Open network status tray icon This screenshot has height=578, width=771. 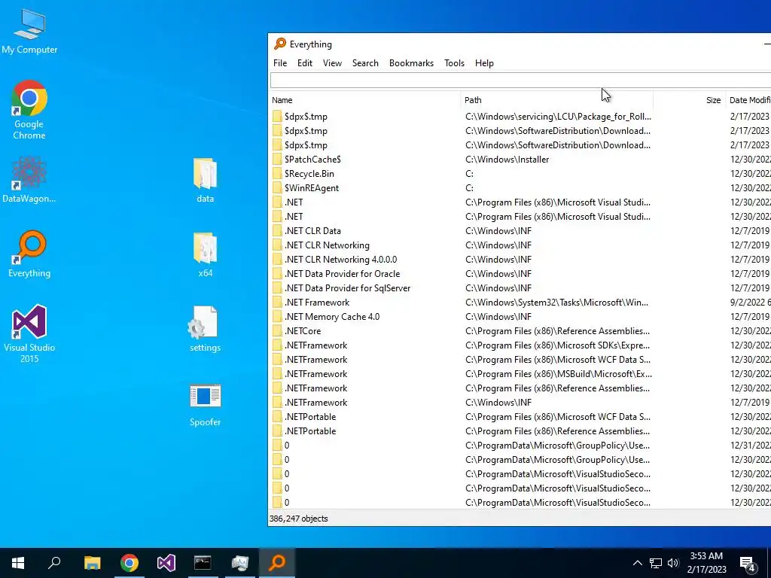coord(656,563)
